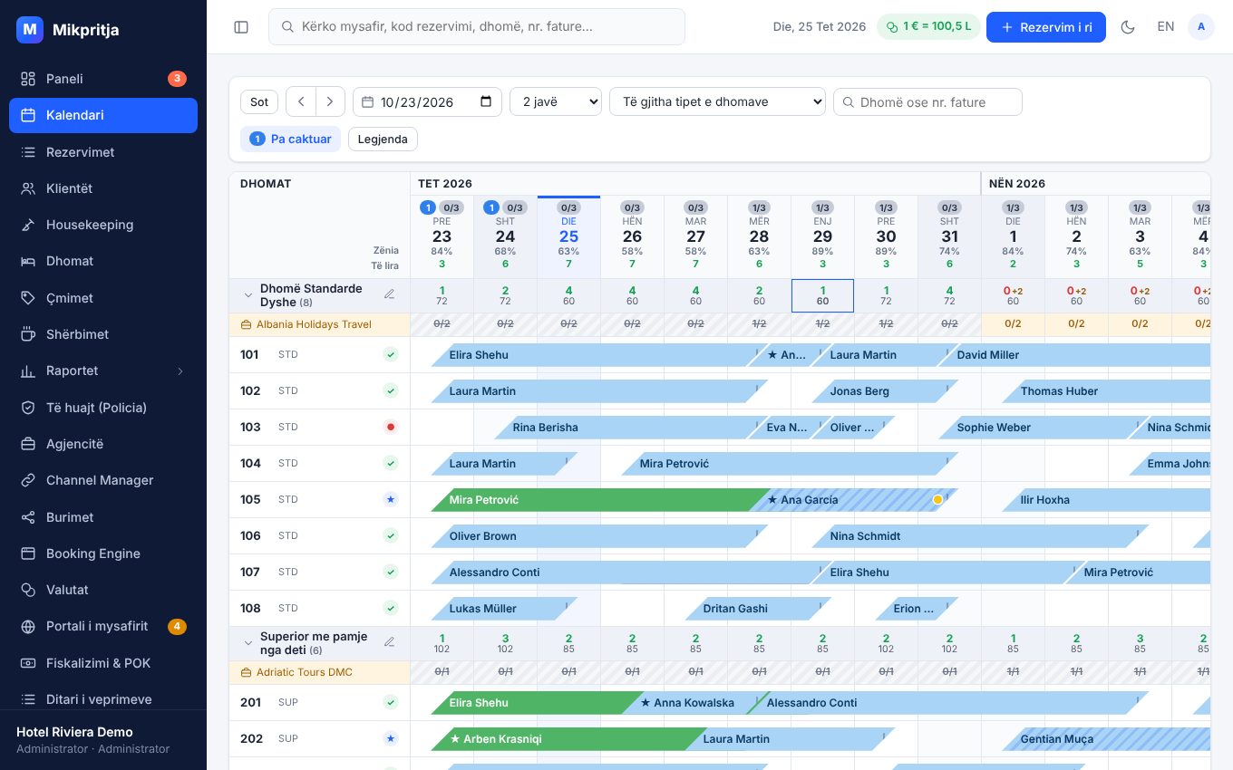This screenshot has height=770, width=1233.
Task: Open Housekeeping in the sidebar
Action: pos(103,225)
